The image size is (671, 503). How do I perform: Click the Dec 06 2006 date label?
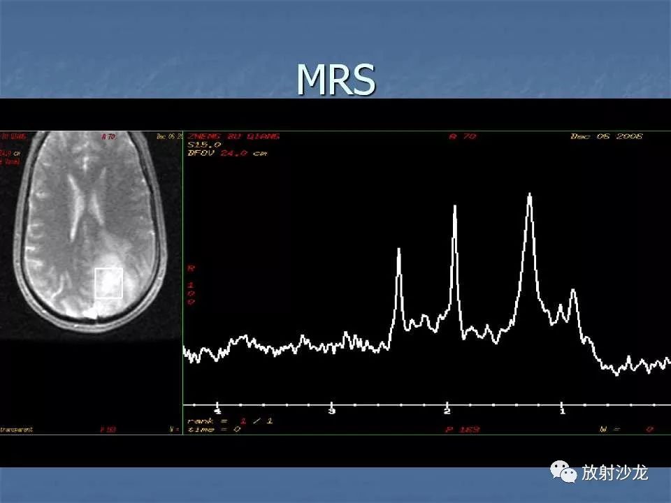click(607, 136)
